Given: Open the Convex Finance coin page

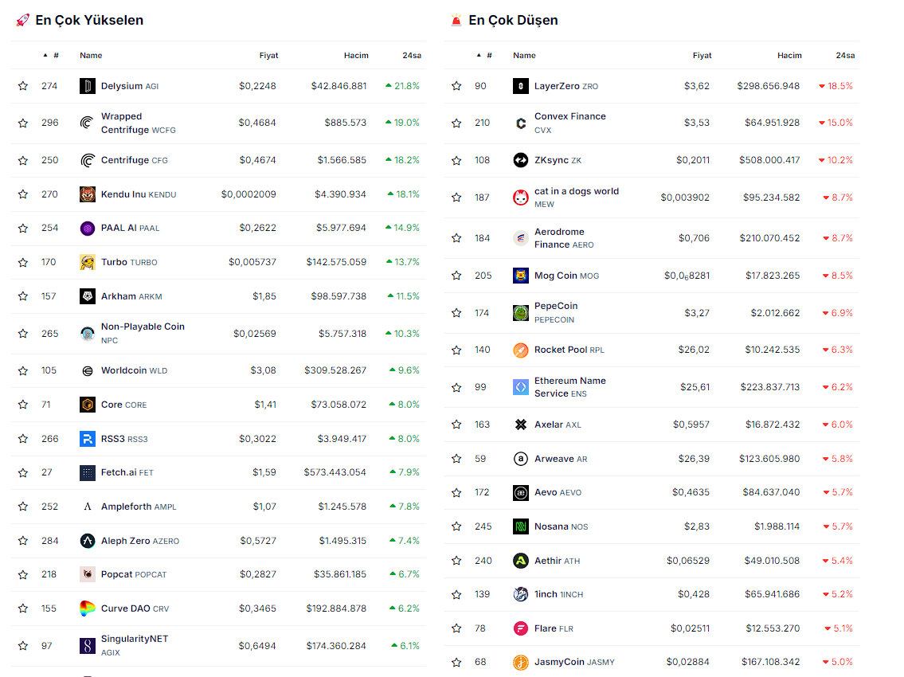Looking at the screenshot, I should click(x=569, y=116).
